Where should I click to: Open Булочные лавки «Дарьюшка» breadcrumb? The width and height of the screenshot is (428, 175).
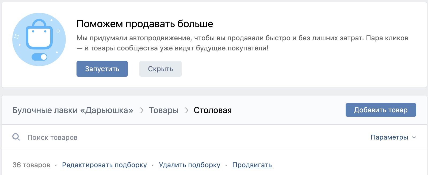coord(73,110)
